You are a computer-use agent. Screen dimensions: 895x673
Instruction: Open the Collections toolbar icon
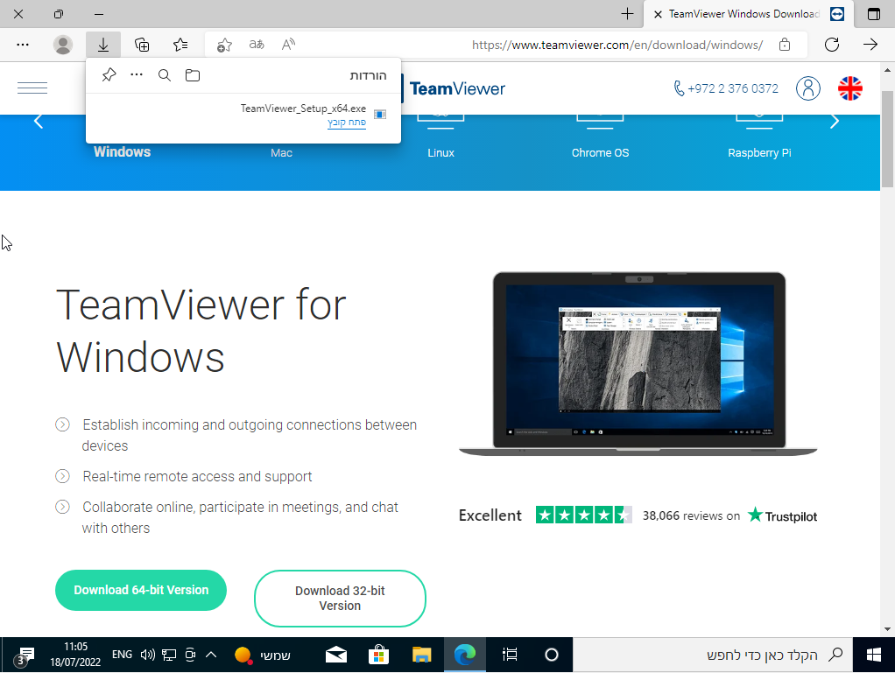pyautogui.click(x=142, y=45)
